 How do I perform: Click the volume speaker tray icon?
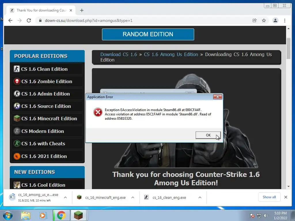coord(266,216)
